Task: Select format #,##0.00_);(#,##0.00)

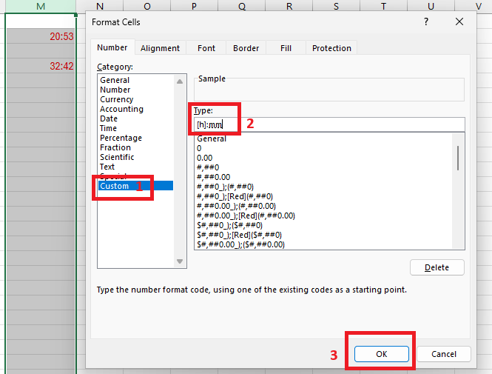Action: tap(323, 206)
